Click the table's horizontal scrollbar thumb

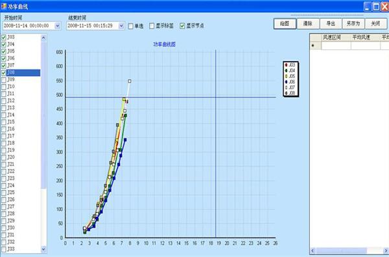[x=341, y=251]
